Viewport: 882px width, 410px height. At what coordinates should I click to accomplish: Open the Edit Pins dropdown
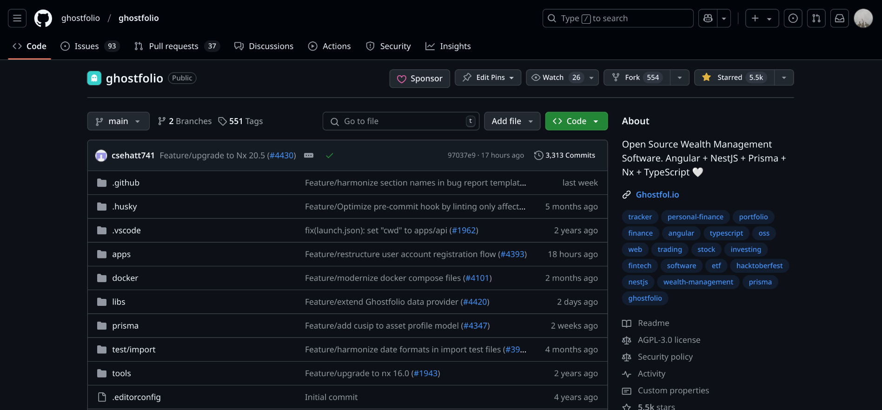[488, 78]
